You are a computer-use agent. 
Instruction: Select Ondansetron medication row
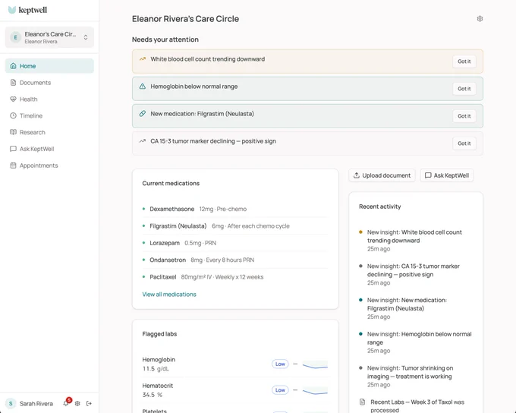pos(235,260)
